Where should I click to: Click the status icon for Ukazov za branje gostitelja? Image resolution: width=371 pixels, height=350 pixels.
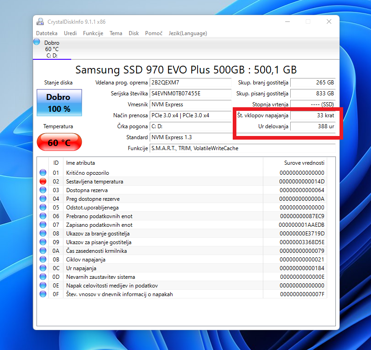coord(43,233)
